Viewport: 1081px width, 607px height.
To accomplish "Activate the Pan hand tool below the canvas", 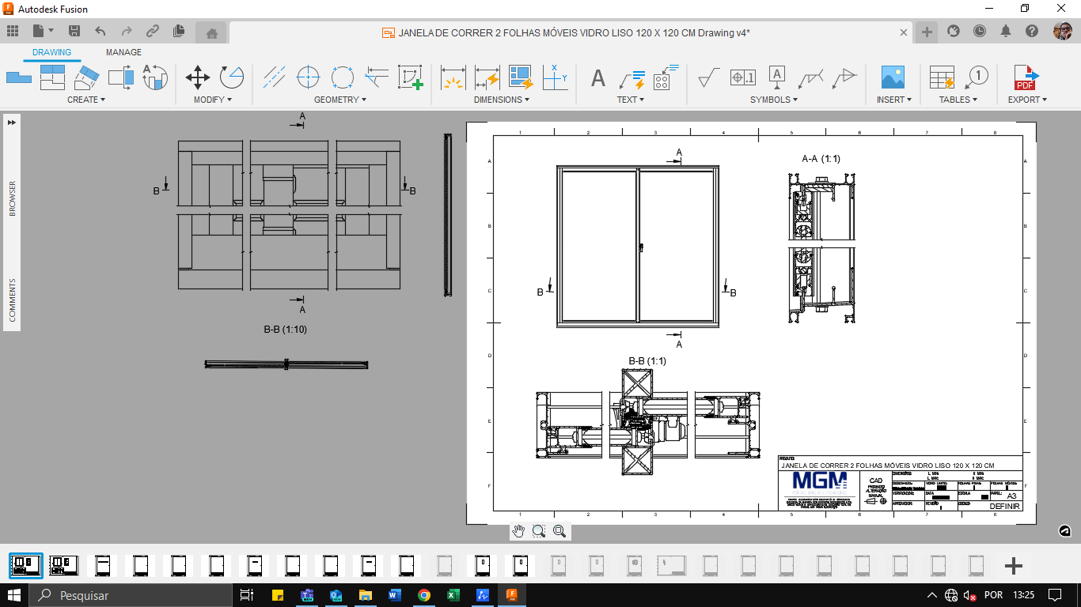I will click(519, 532).
